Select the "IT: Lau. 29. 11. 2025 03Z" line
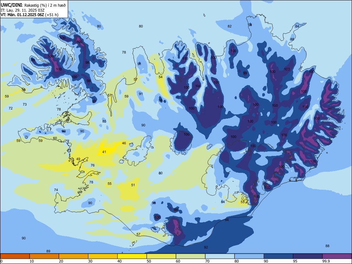This screenshot has height=264, width=352. pyautogui.click(x=23, y=10)
